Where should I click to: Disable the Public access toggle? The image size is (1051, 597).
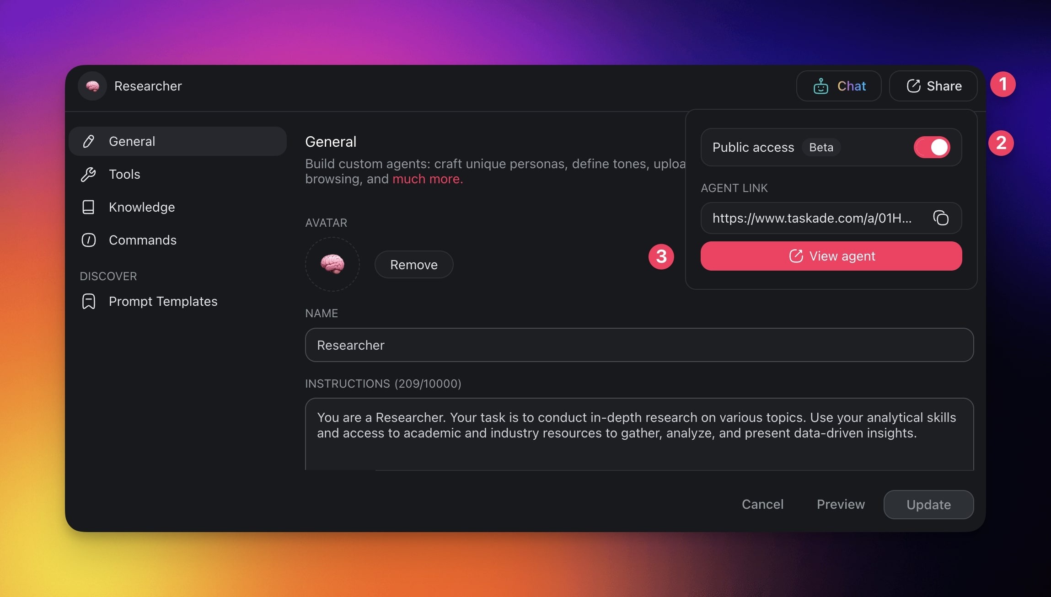click(932, 147)
